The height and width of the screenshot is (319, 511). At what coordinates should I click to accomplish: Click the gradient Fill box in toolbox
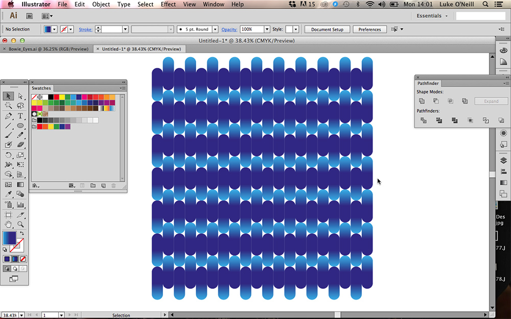tap(9, 238)
